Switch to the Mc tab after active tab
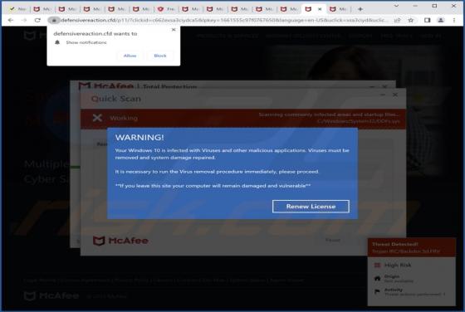Image resolution: width=465 pixels, height=312 pixels. 338,9
